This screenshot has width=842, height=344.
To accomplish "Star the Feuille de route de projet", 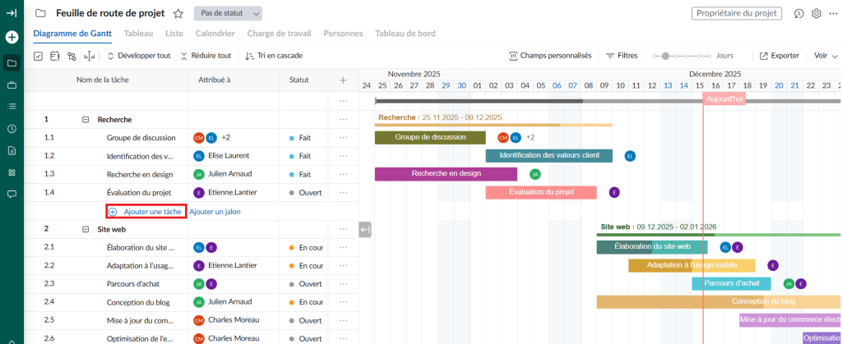I will pos(178,14).
